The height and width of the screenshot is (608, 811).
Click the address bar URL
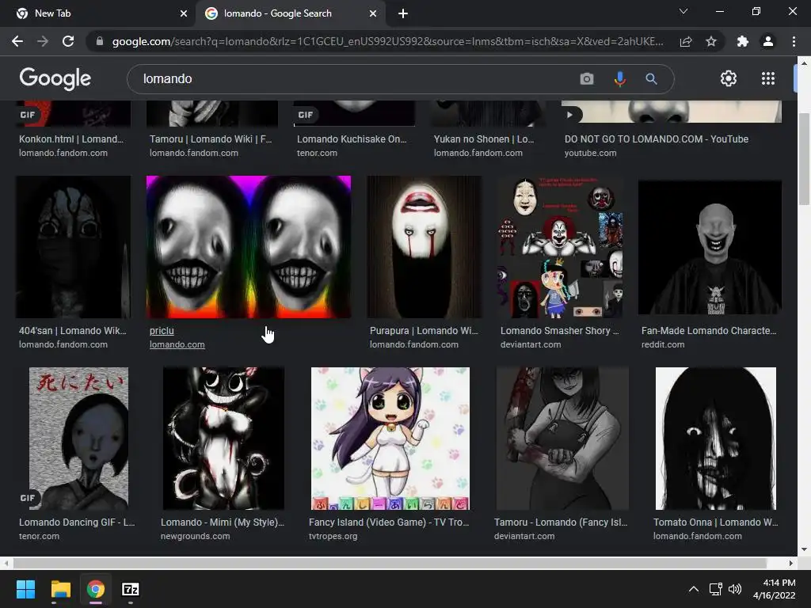388,41
